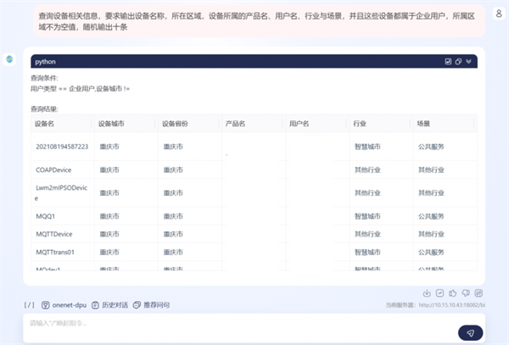Click 智慧城市 in the MQTTtrans01 row
The width and height of the screenshot is (509, 345).
pyautogui.click(x=367, y=252)
